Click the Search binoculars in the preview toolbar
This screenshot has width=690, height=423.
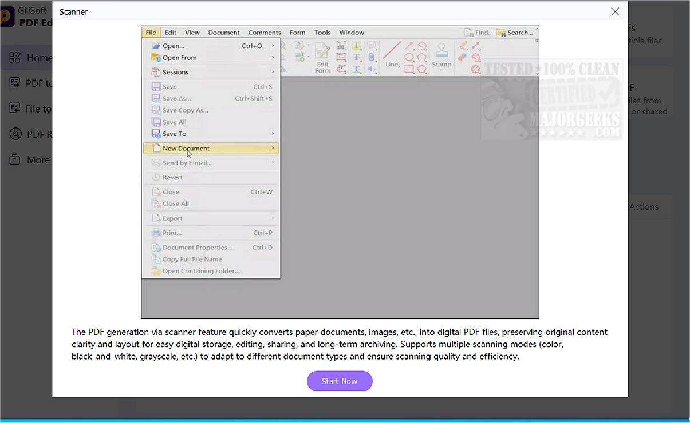coord(501,33)
